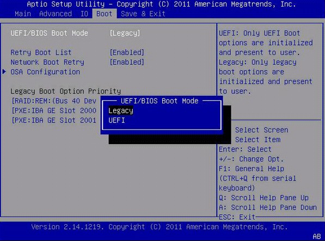The image size is (325, 241).
Task: Click the ESC: Exit help text
Action: (237, 217)
